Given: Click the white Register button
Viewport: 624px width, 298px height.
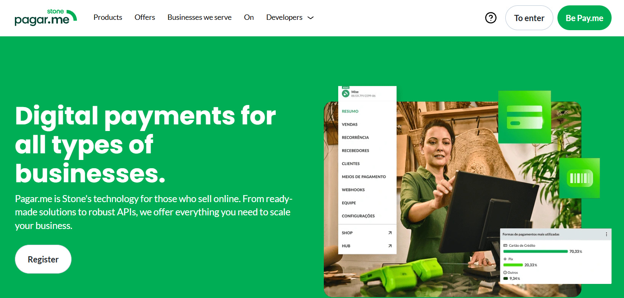Looking at the screenshot, I should pyautogui.click(x=43, y=259).
